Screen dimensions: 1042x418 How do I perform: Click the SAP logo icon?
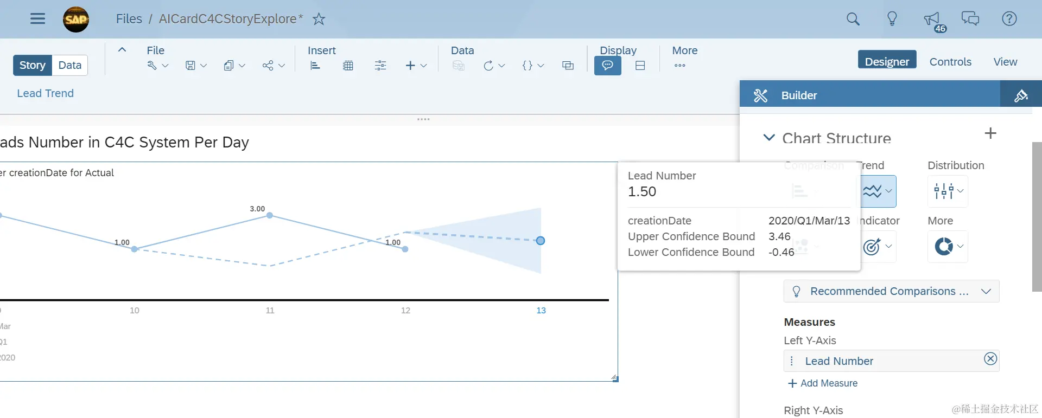point(76,20)
